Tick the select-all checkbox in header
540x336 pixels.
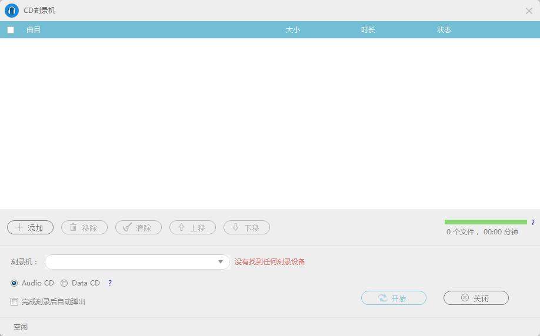(11, 30)
